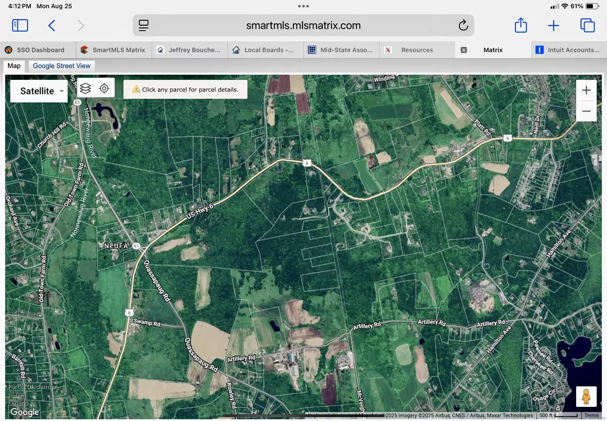The height and width of the screenshot is (421, 607).
Task: Switch to the SmartMLS Matrix browser tab
Action: pos(113,50)
